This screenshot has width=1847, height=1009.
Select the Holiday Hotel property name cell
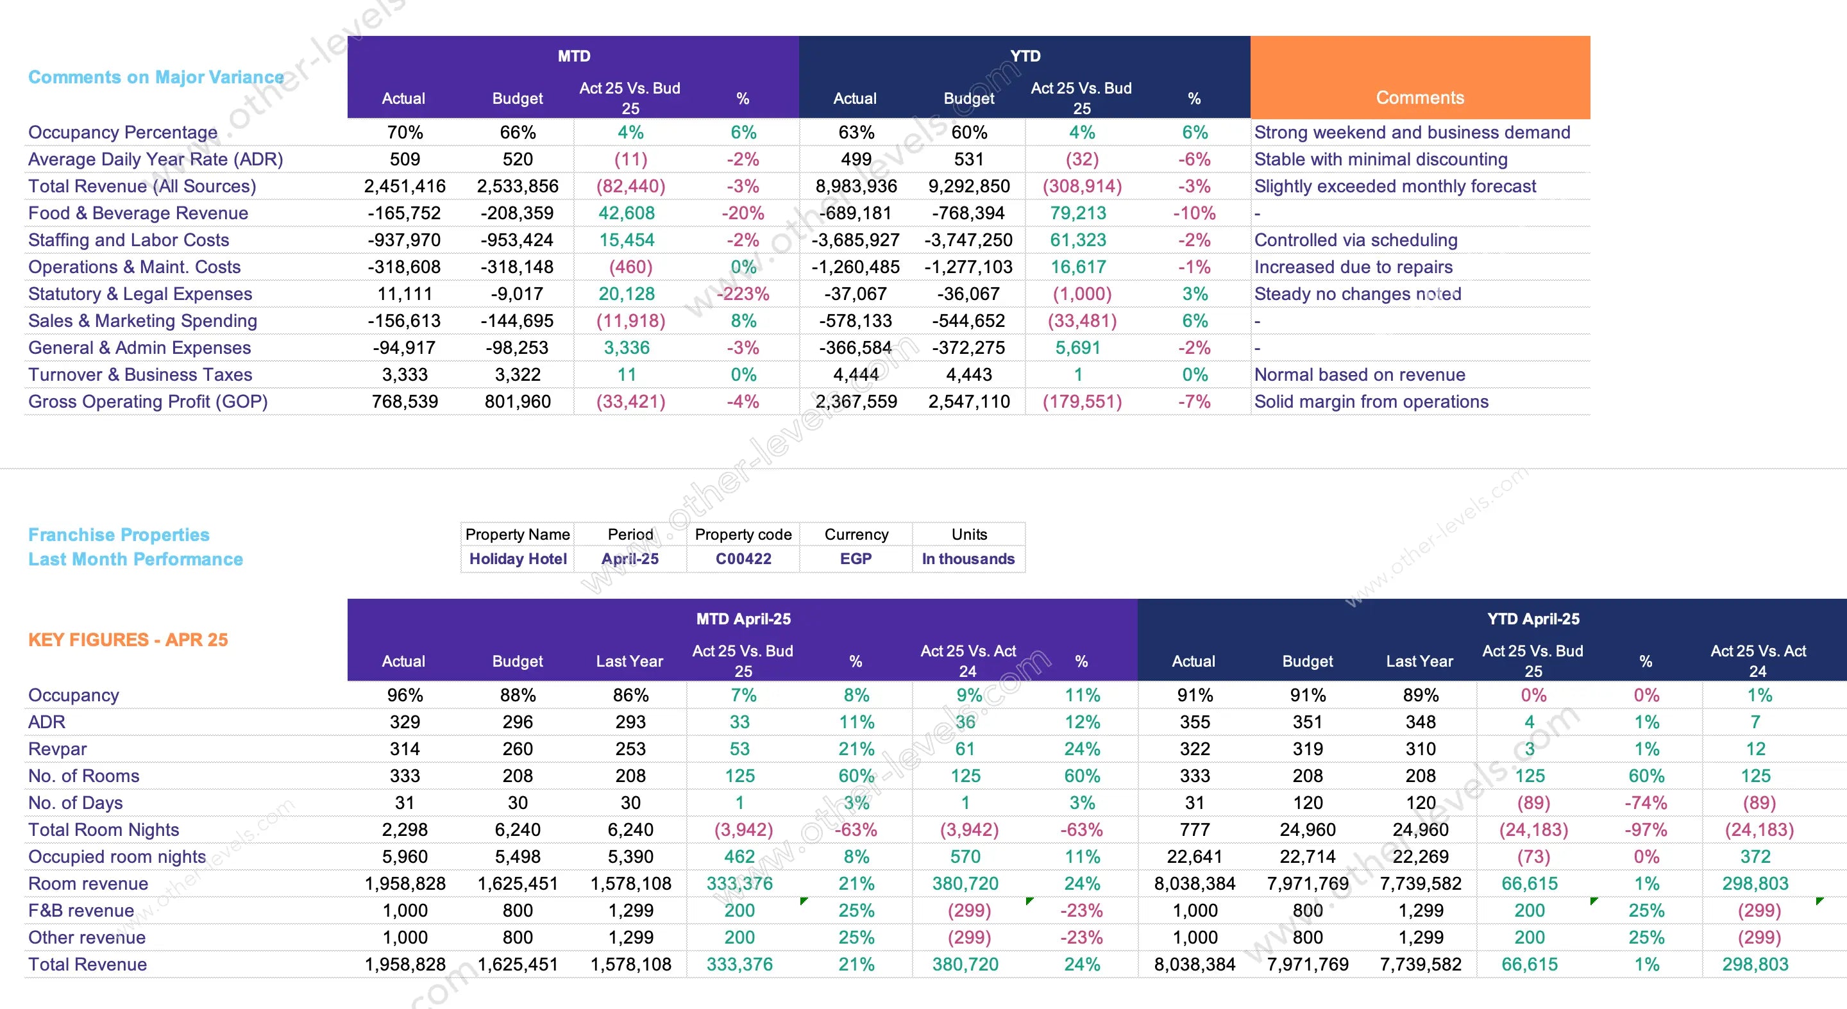click(x=518, y=559)
